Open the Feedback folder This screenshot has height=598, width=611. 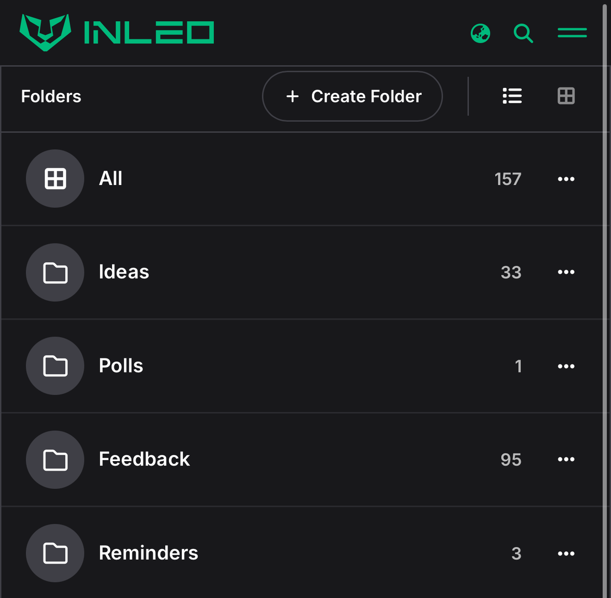pos(144,459)
